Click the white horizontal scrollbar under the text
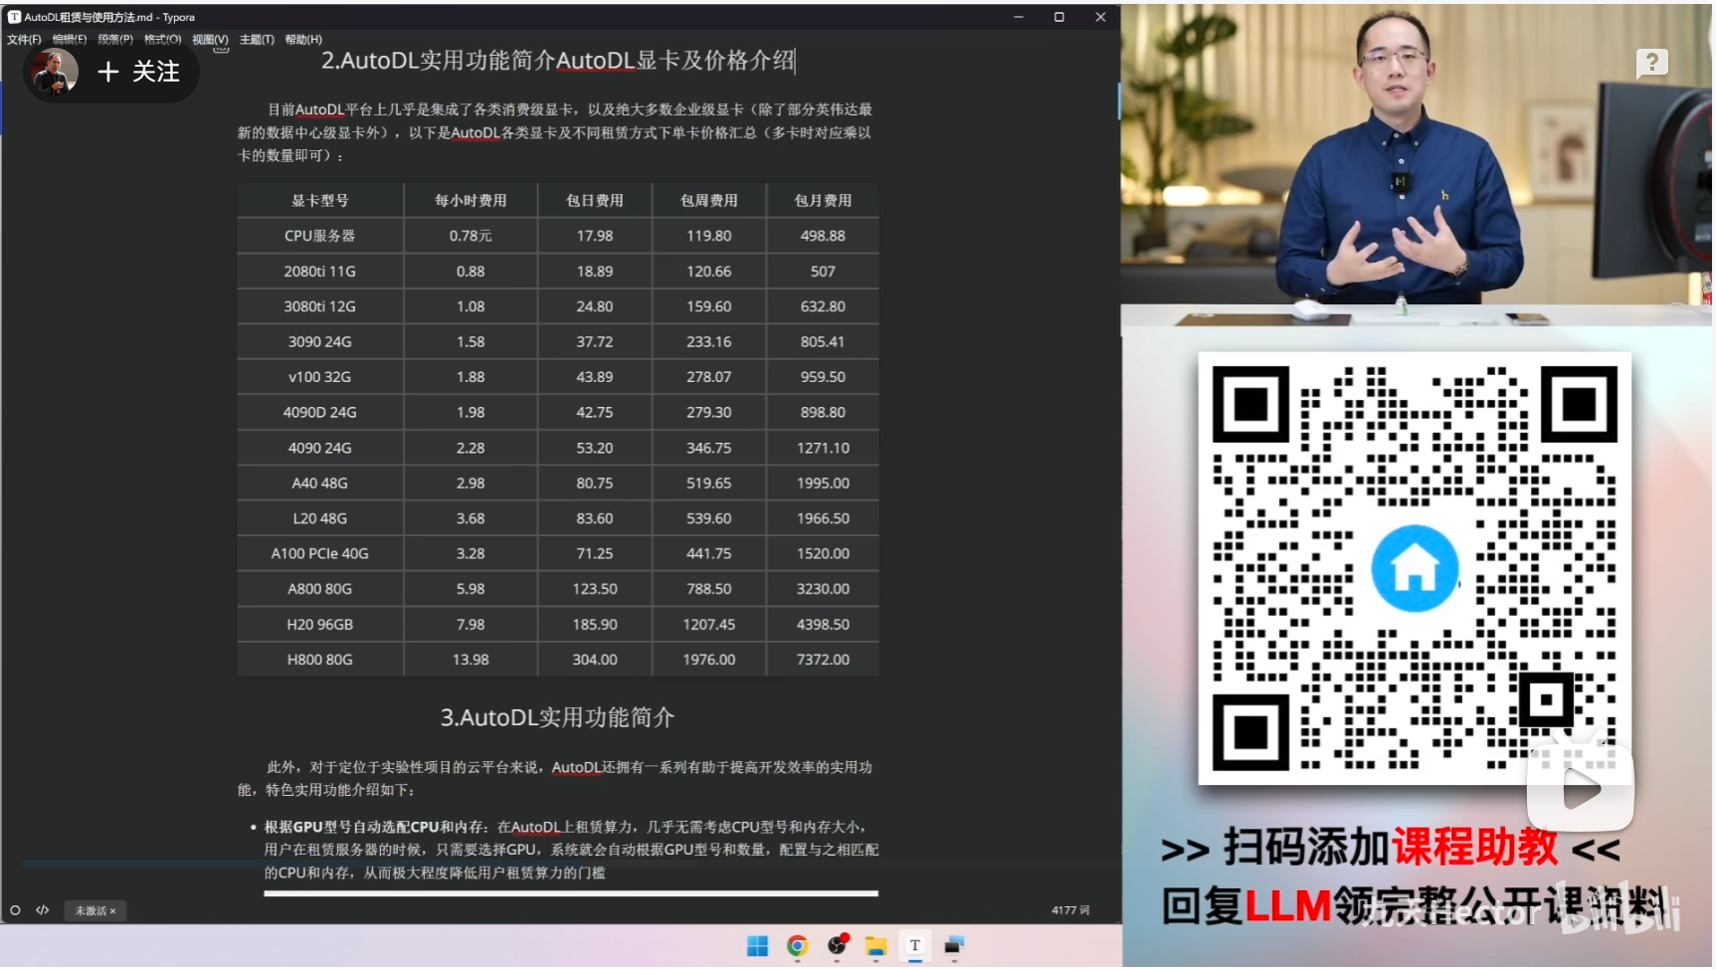Viewport: 1716px width, 970px height. coord(571,893)
